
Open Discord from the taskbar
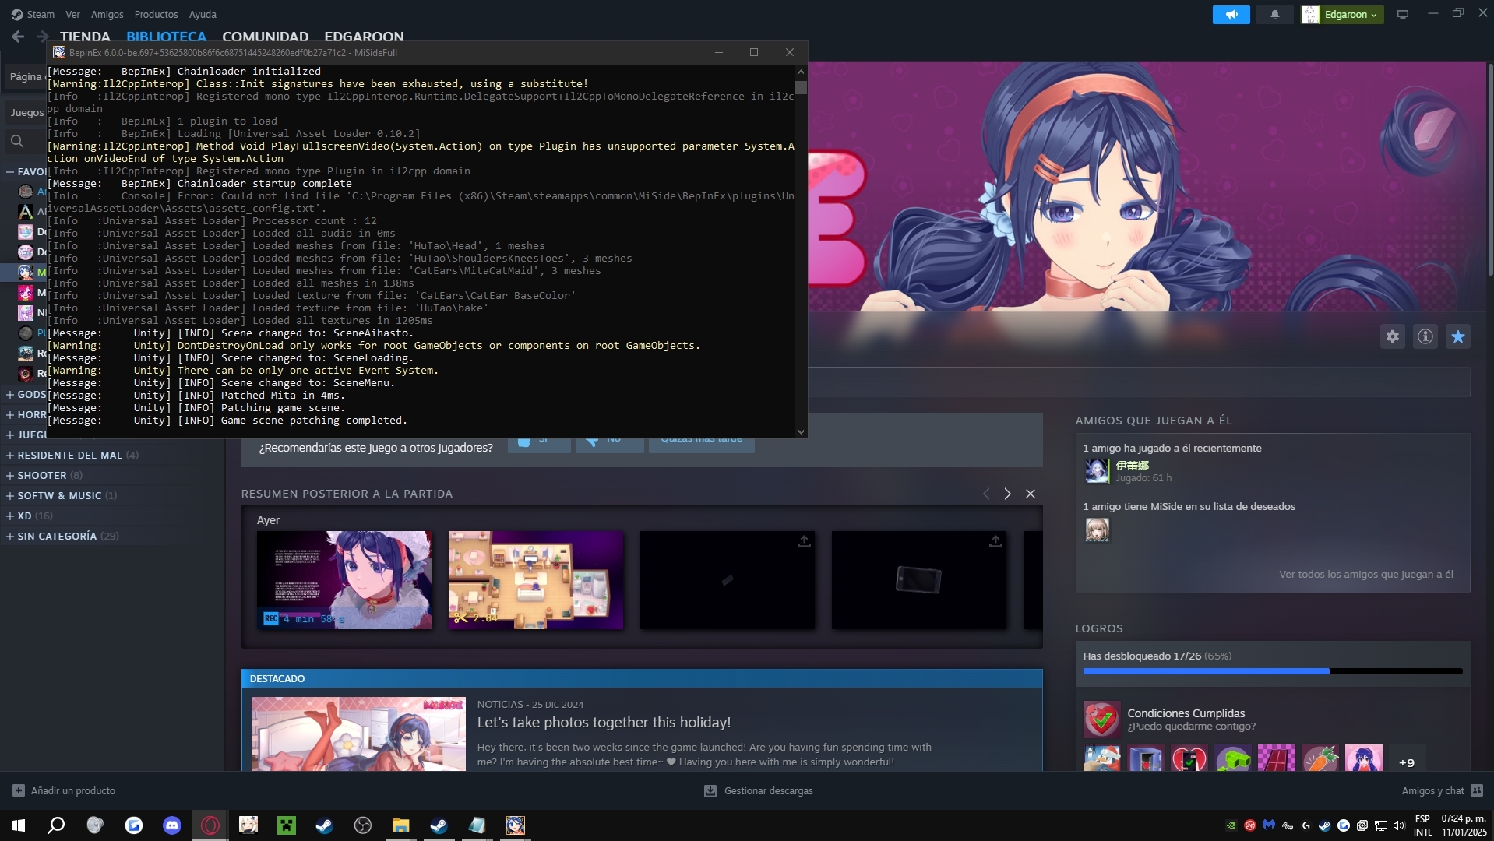[171, 825]
